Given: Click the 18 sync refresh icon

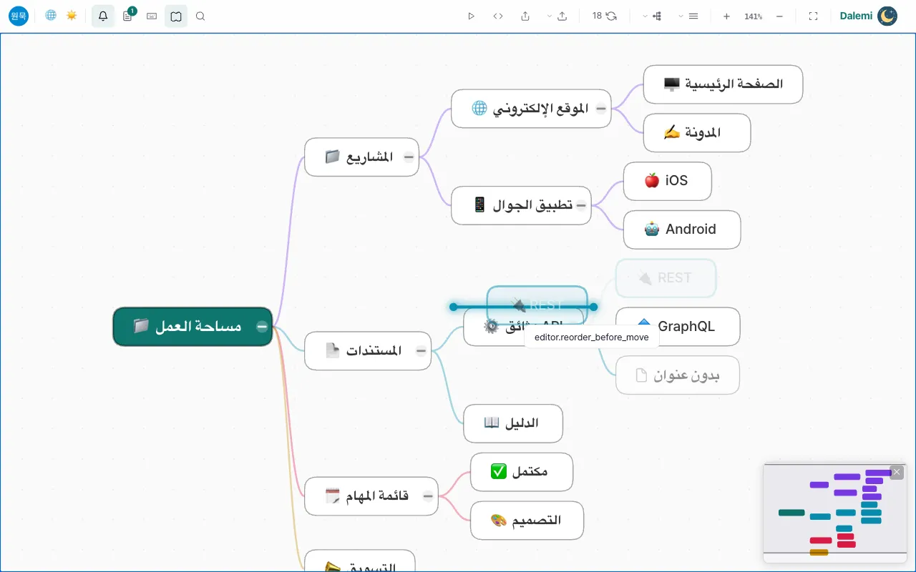Looking at the screenshot, I should [605, 16].
